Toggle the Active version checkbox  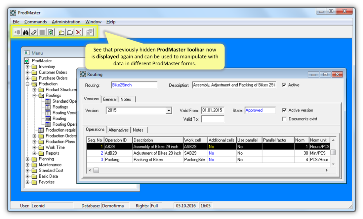(x=284, y=110)
